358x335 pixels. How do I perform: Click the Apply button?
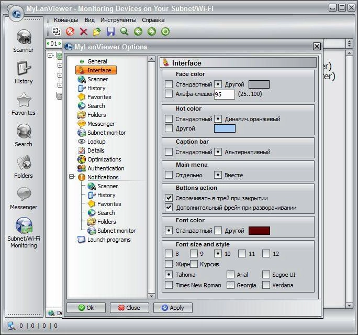(x=173, y=308)
